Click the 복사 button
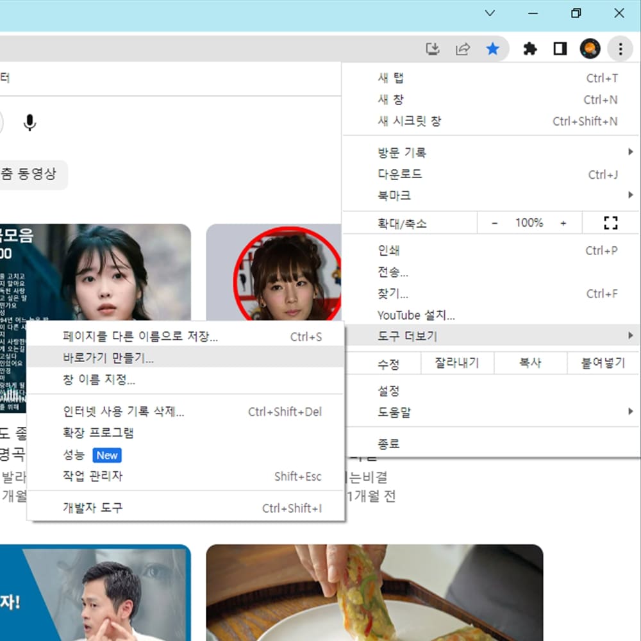This screenshot has height=641, width=641. [x=529, y=363]
